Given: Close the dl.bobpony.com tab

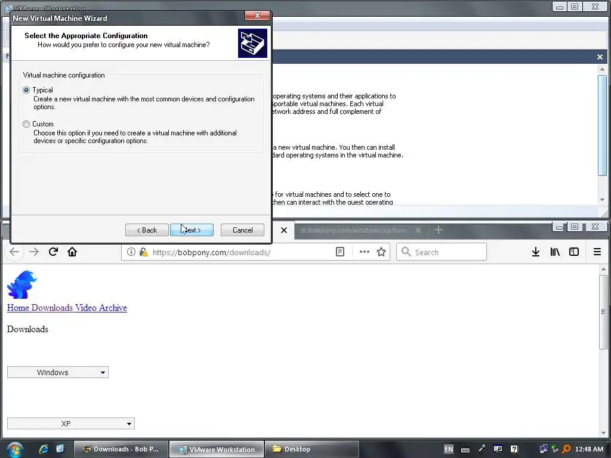Looking at the screenshot, I should (x=418, y=230).
